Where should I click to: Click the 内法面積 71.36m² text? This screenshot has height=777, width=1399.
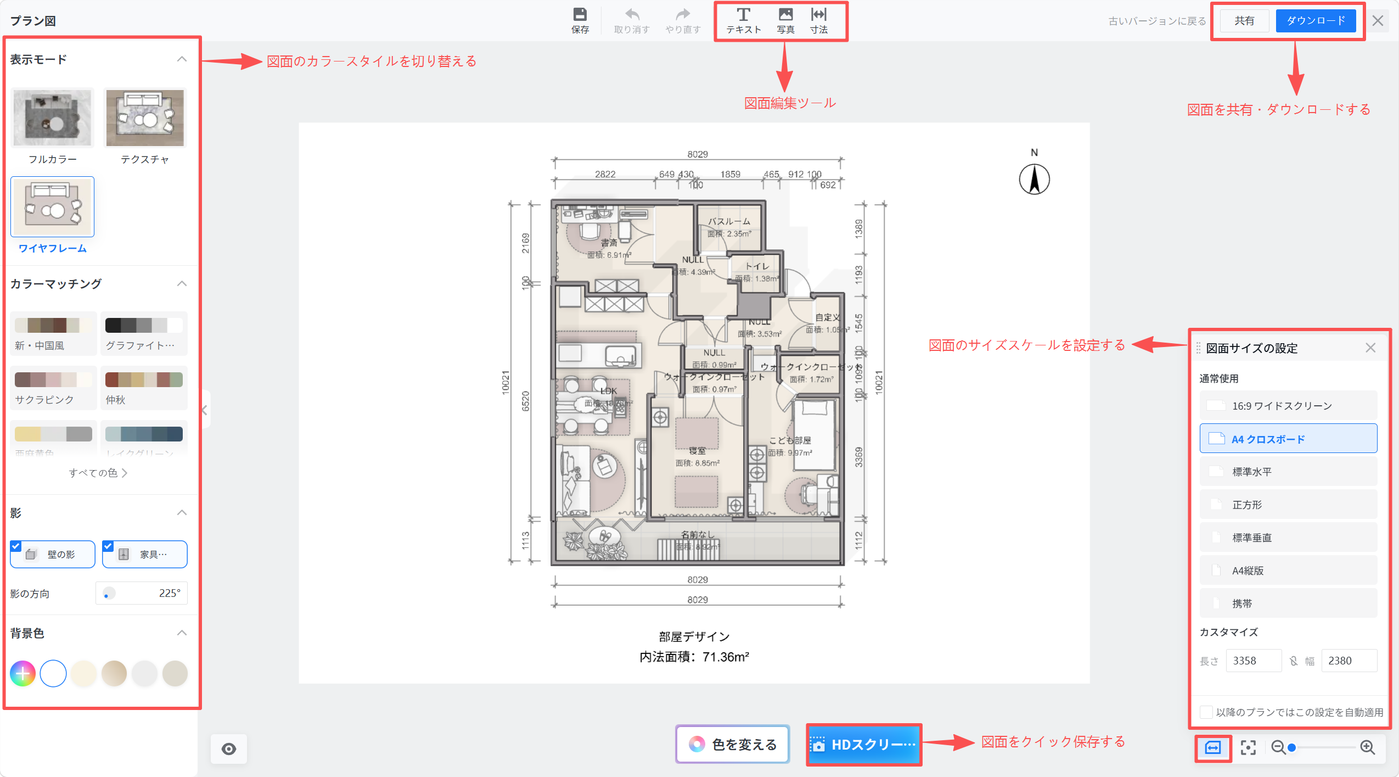(x=694, y=657)
